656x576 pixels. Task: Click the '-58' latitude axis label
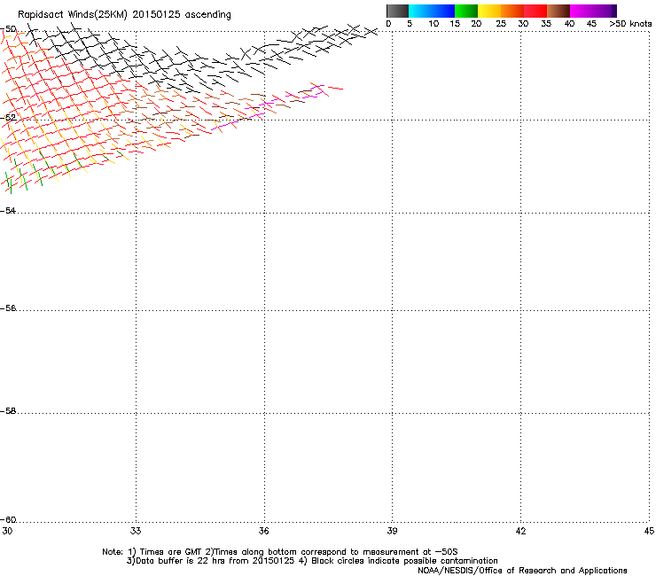pos(8,411)
